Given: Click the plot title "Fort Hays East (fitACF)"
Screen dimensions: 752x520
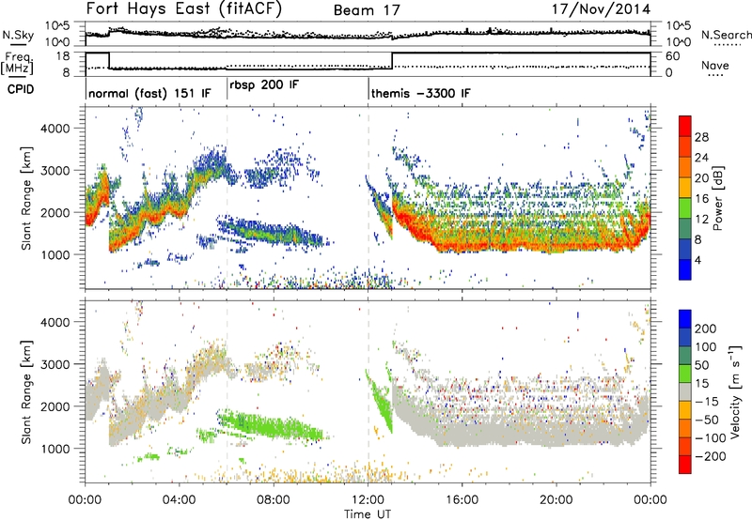Looking at the screenshot, I should (x=184, y=9).
